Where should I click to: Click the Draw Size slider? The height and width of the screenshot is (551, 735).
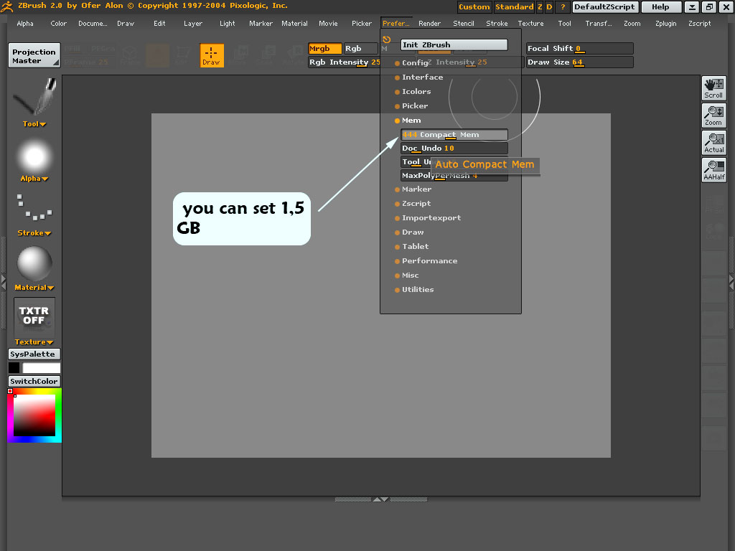(x=580, y=62)
